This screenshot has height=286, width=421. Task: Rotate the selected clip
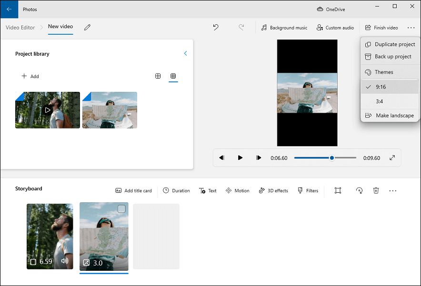point(359,190)
